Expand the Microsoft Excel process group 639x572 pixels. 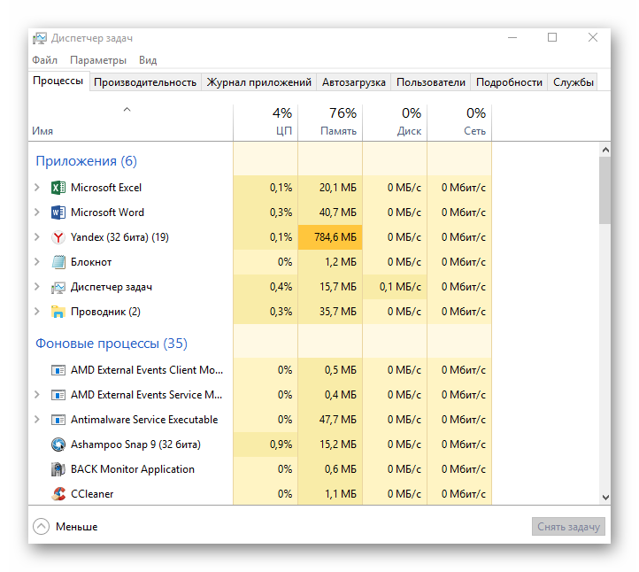[x=37, y=188]
